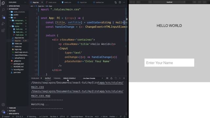
Task: Open tsconfig.json in the file tree
Action: point(18,69)
